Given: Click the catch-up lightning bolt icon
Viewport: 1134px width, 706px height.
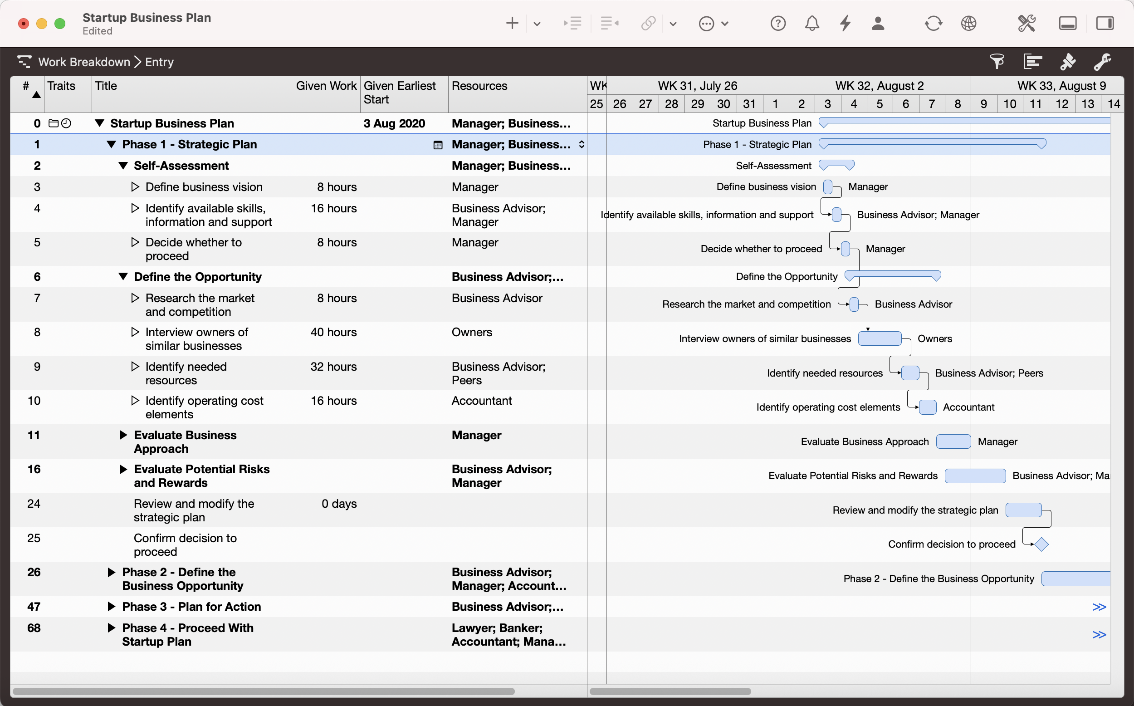Looking at the screenshot, I should pos(845,23).
